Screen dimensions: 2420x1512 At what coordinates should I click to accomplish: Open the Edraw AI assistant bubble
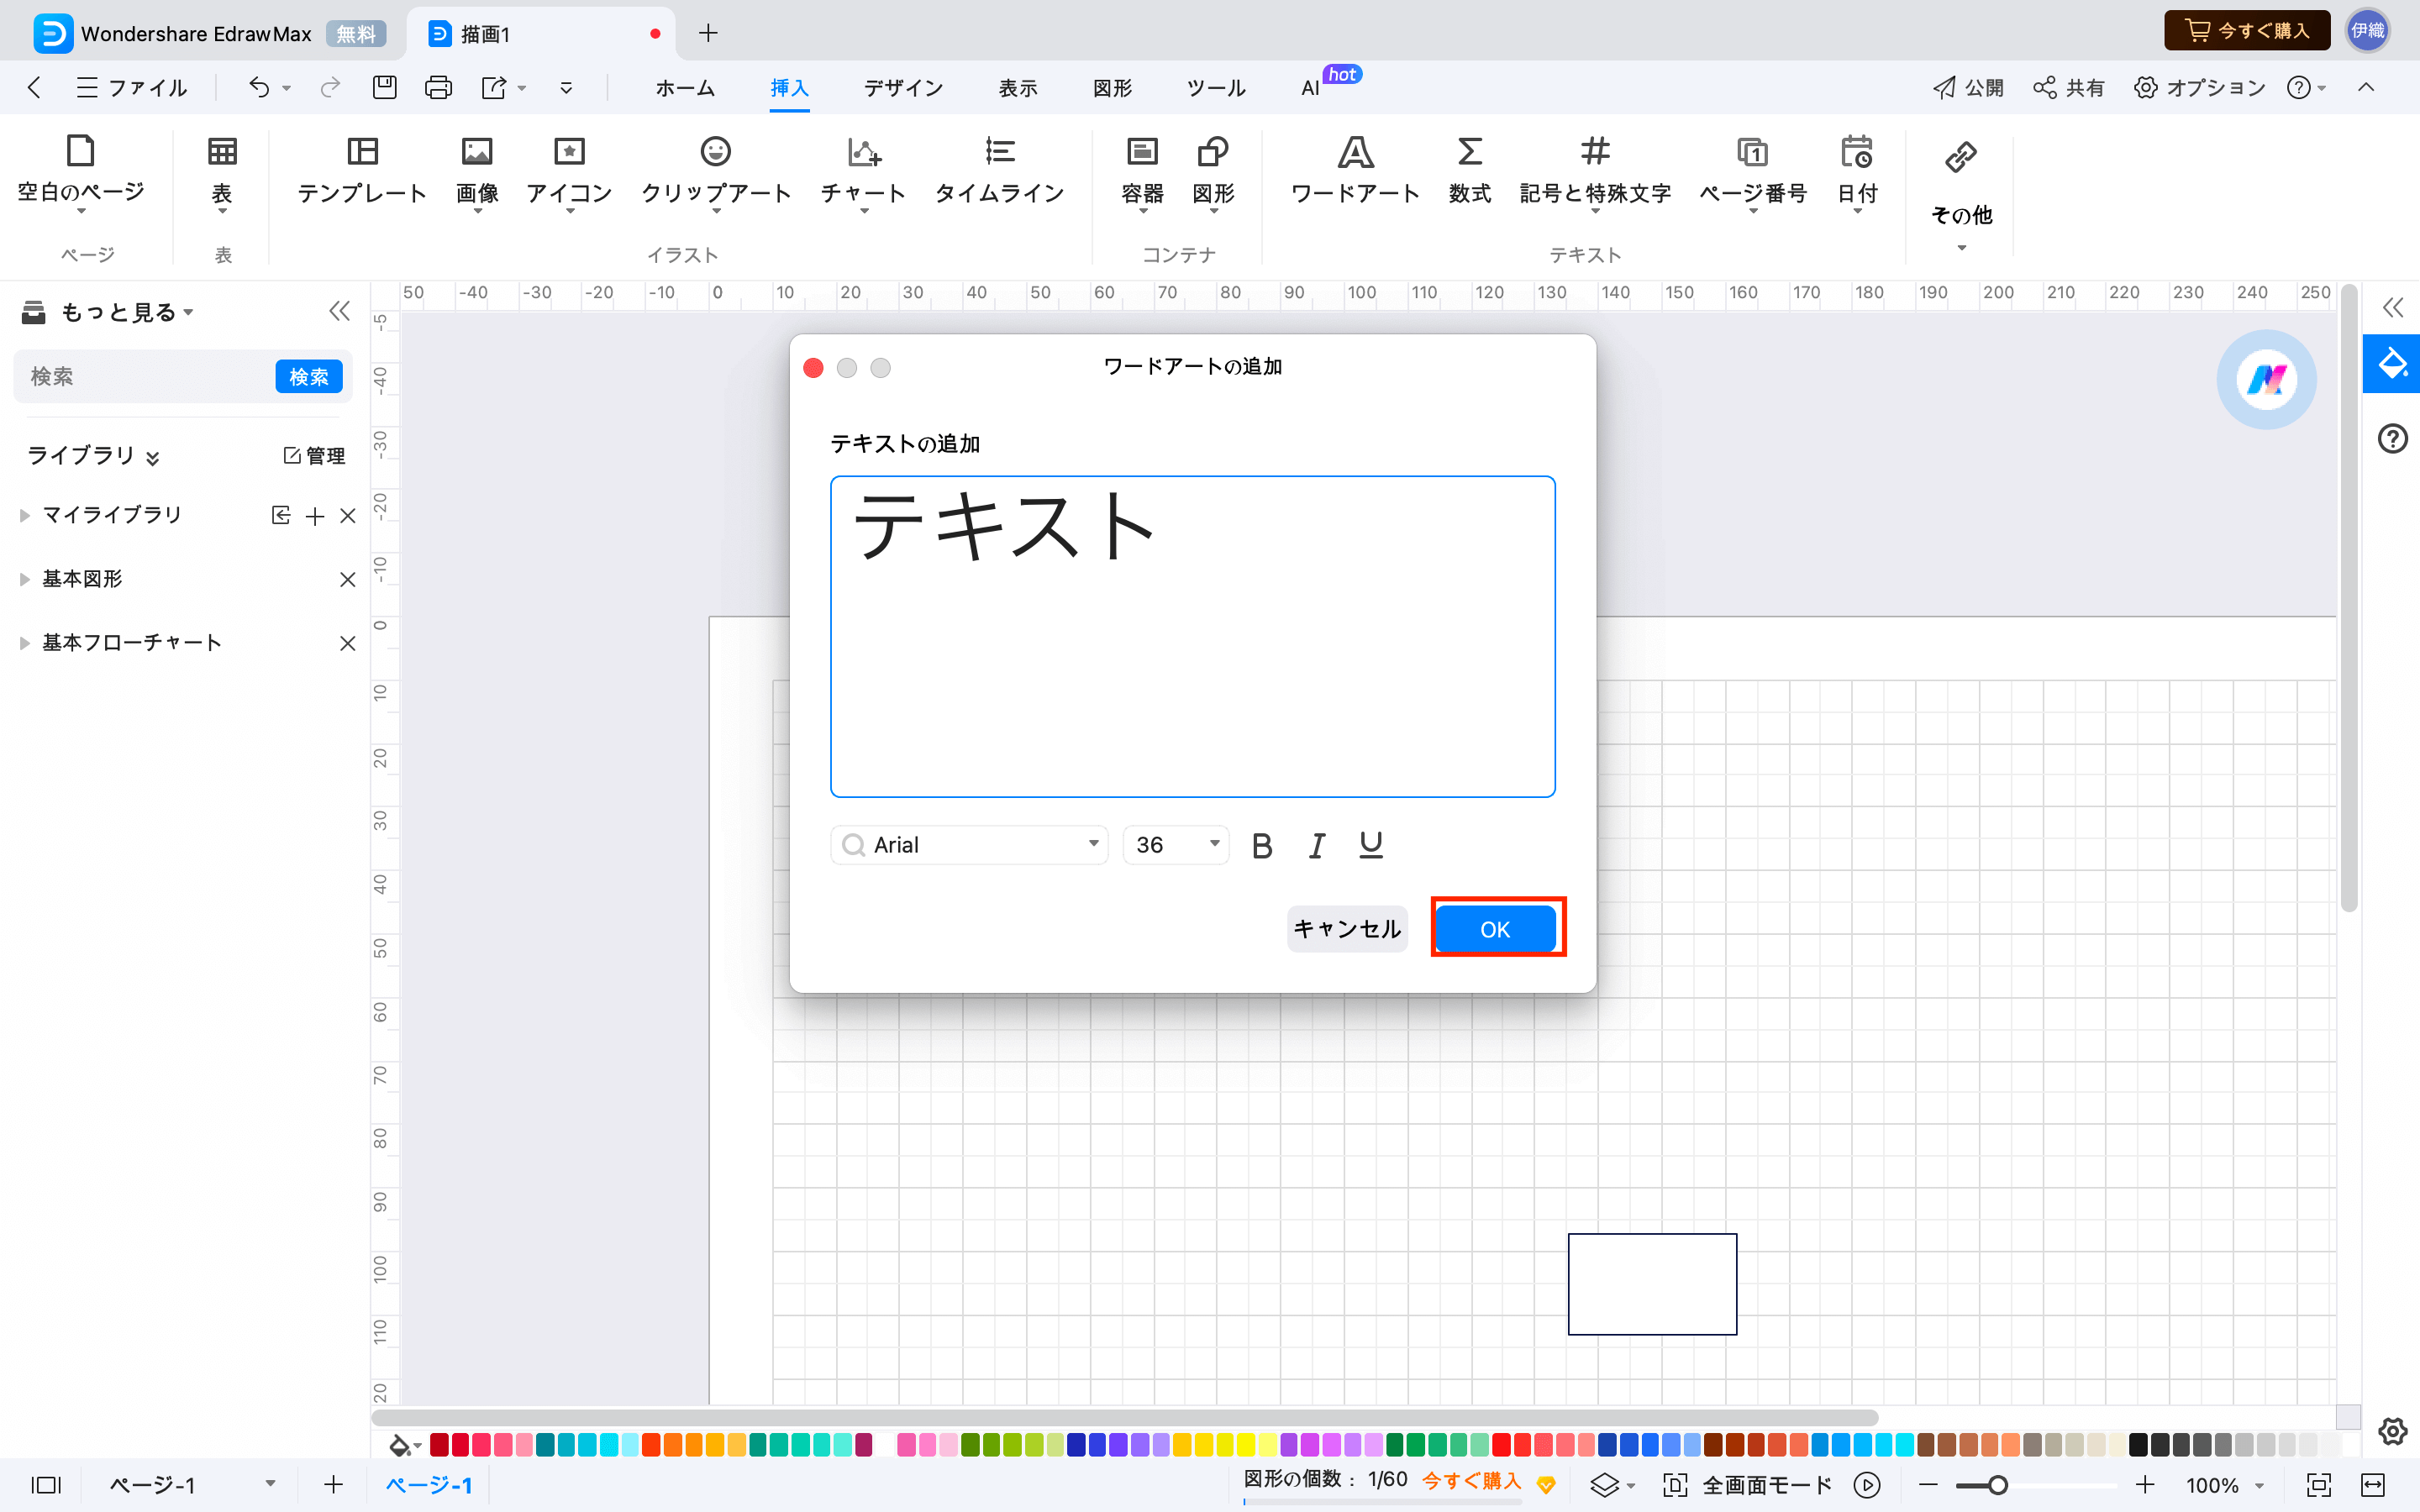(2266, 380)
